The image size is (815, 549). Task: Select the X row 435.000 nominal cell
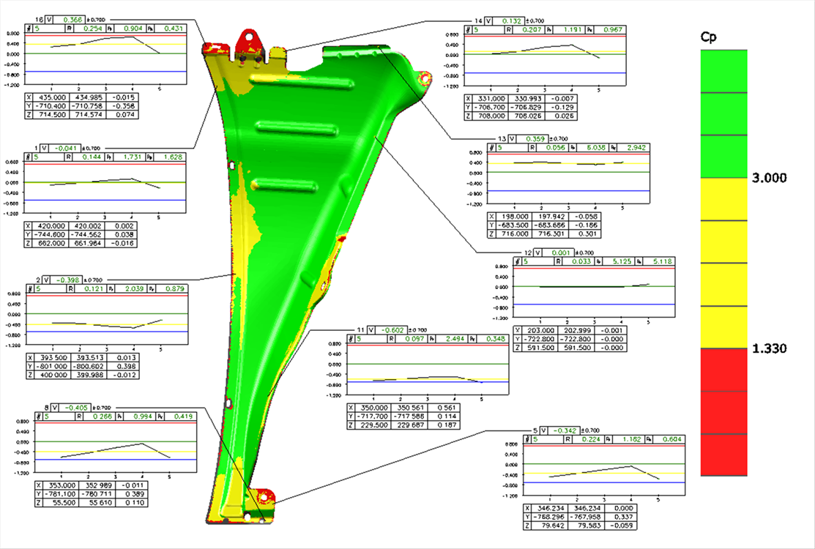pos(51,97)
